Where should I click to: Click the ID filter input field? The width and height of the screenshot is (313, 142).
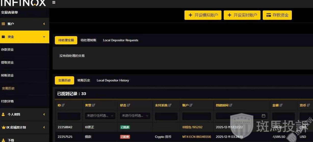(x=69, y=116)
